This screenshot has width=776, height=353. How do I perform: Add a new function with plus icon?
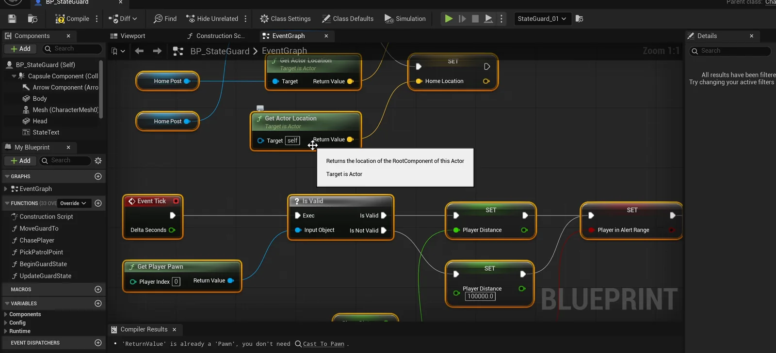(98, 203)
